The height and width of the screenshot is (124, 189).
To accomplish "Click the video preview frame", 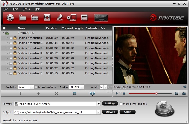I will point(151,55).
